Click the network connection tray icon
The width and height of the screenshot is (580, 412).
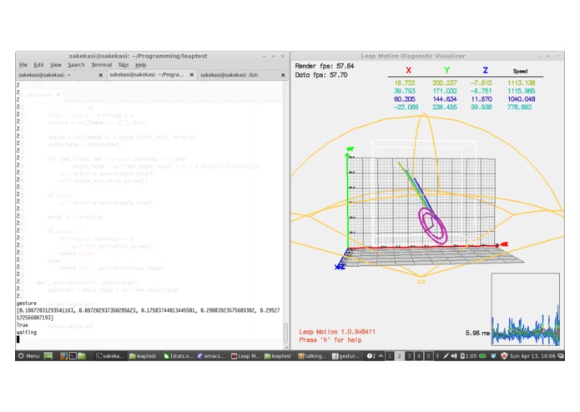coord(446,356)
